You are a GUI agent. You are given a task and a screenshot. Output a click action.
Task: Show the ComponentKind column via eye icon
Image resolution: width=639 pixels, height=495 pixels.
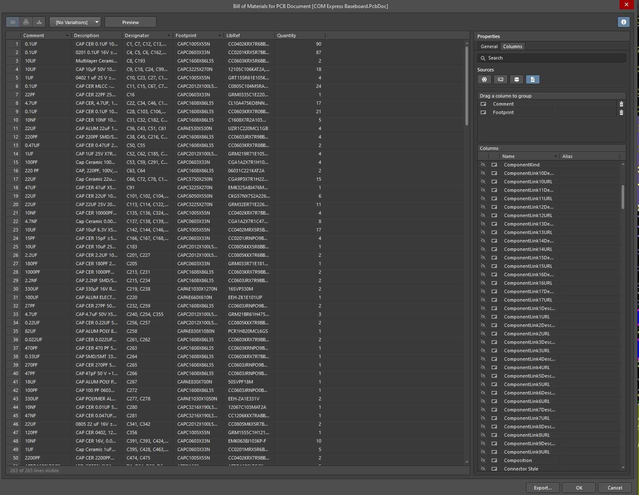point(483,165)
